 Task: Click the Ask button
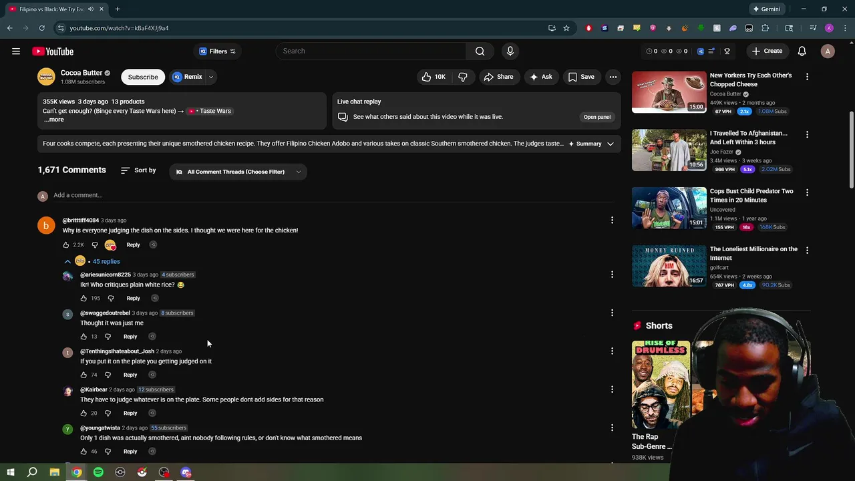540,77
